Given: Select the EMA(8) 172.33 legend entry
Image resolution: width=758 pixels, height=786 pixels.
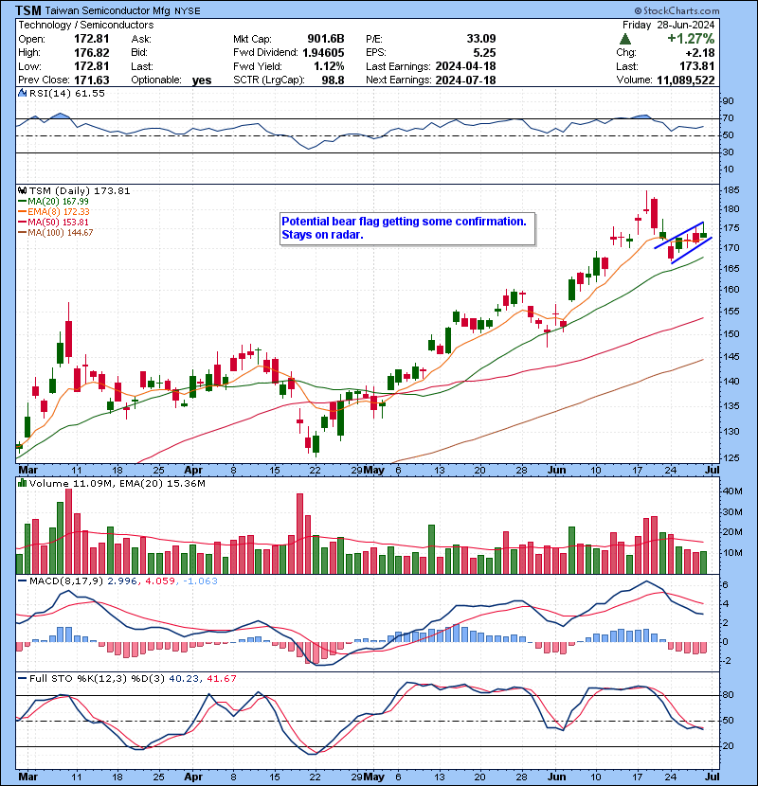Looking at the screenshot, I should [54, 212].
